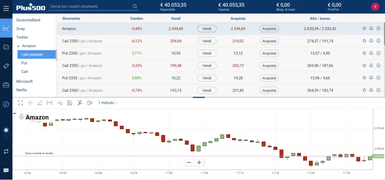Click Vendi button for Call 2350
This screenshot has width=385, height=180.
[207, 41]
